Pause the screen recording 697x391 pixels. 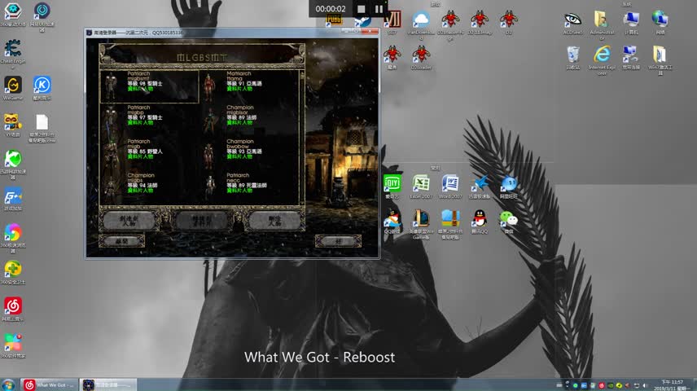click(379, 9)
